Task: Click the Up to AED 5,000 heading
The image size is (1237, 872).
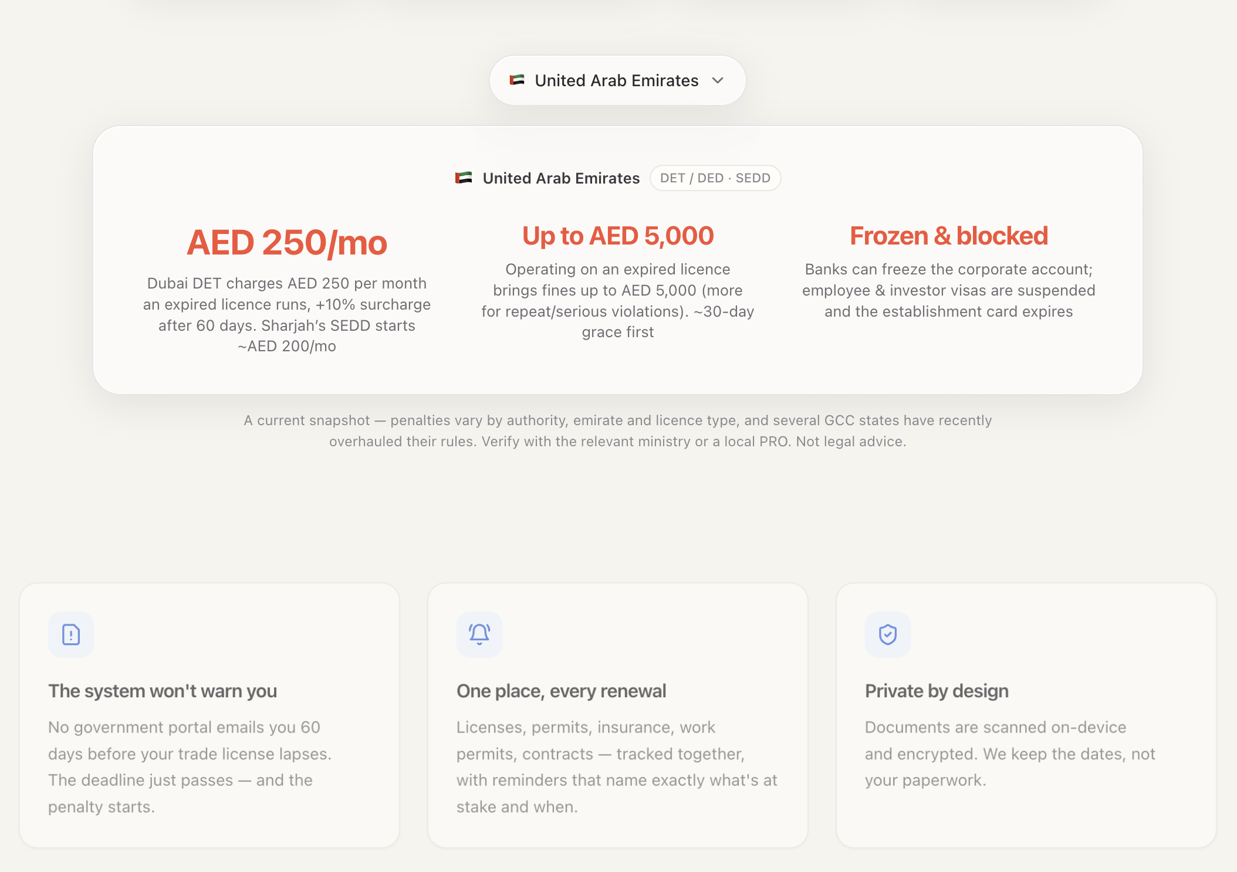Action: [618, 236]
